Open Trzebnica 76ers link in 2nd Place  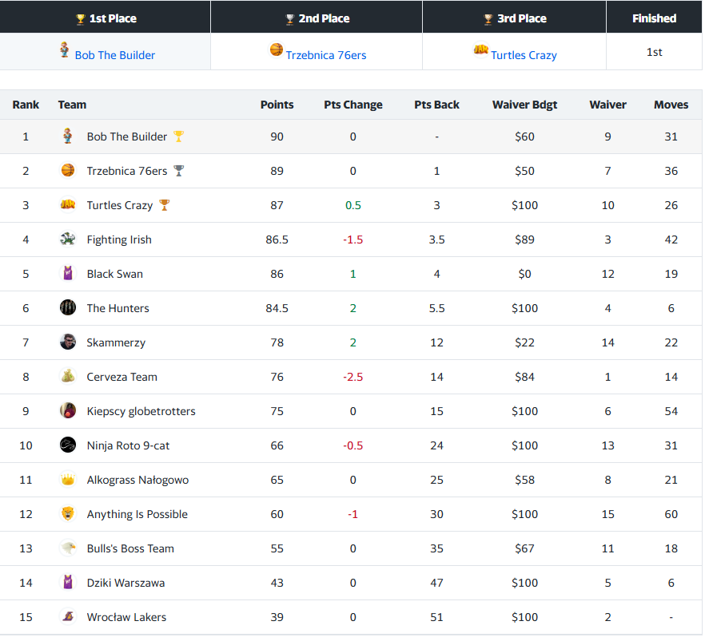pyautogui.click(x=326, y=55)
